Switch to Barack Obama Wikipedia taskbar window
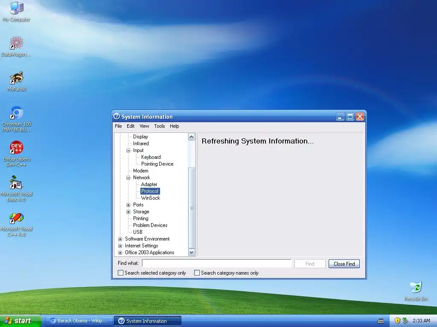This screenshot has width=437, height=327. click(79, 321)
